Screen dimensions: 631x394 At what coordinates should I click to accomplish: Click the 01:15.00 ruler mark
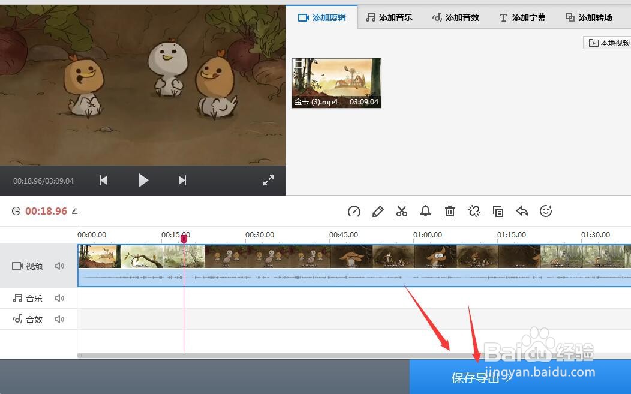pos(512,234)
